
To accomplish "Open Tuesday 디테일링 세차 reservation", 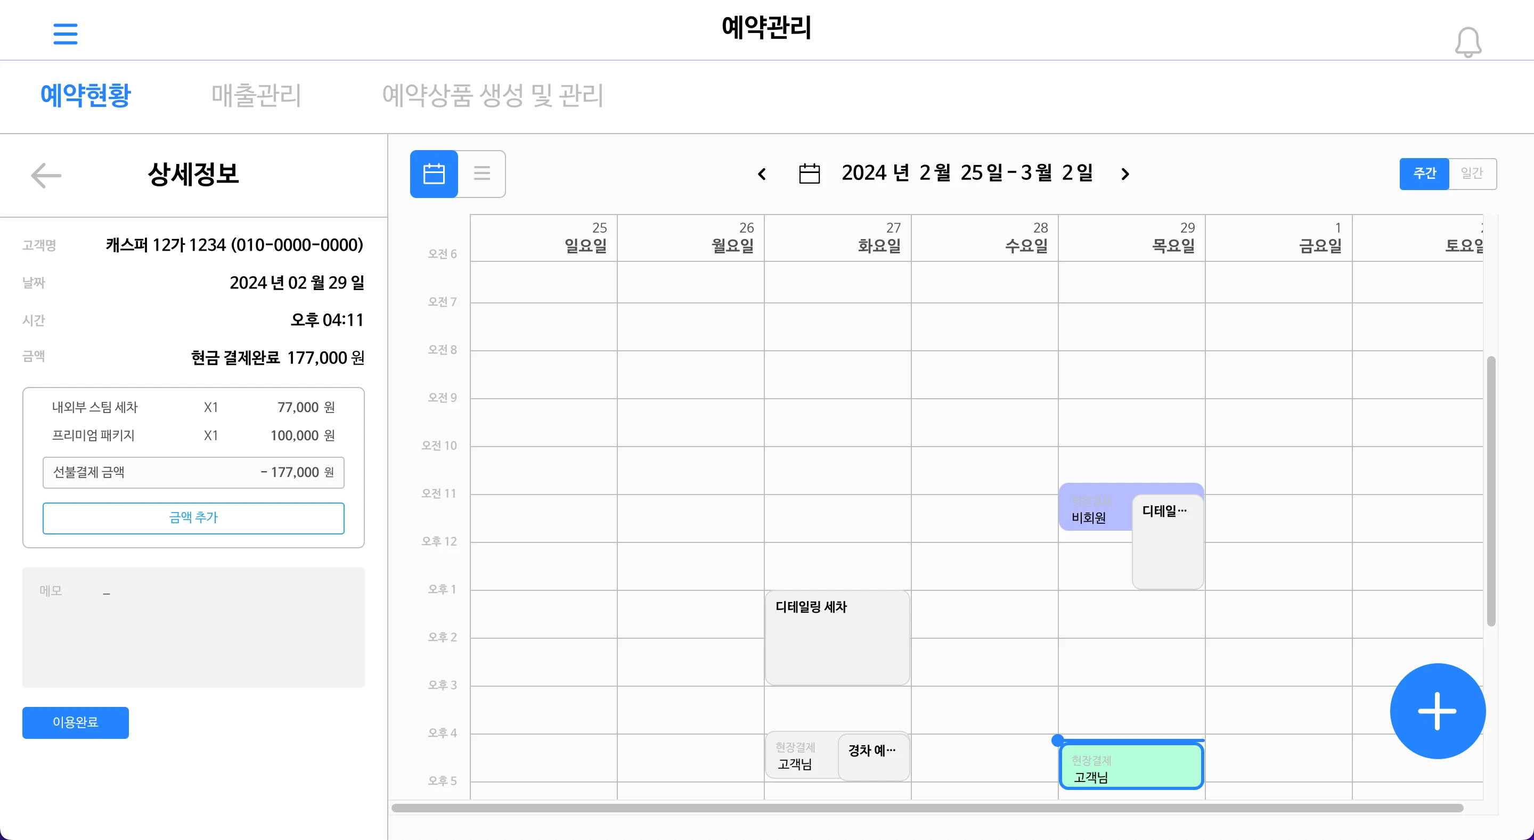I will [x=837, y=638].
